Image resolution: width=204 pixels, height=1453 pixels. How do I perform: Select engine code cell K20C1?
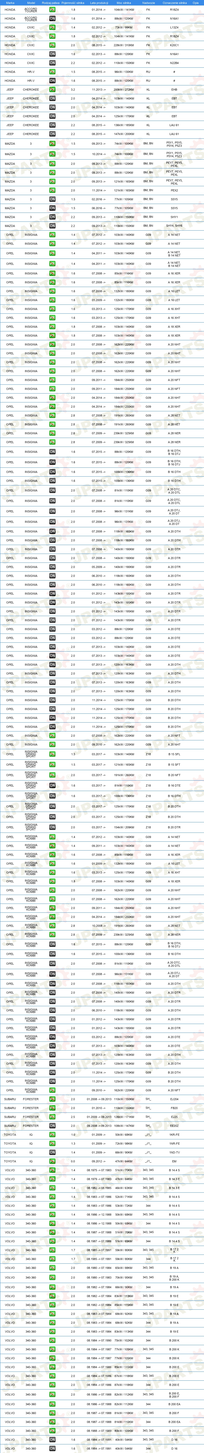click(174, 45)
